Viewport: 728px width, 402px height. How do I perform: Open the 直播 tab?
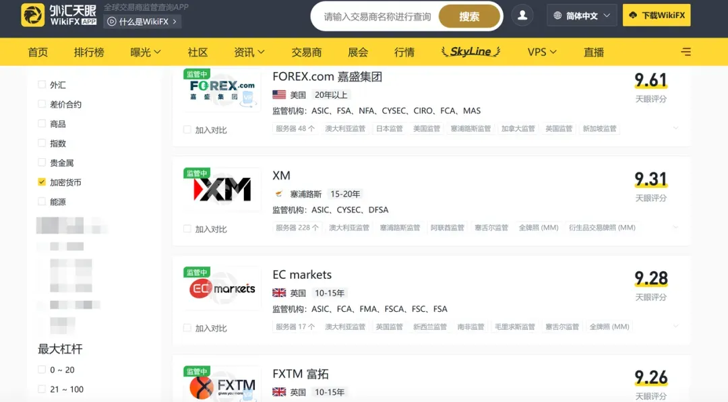594,52
